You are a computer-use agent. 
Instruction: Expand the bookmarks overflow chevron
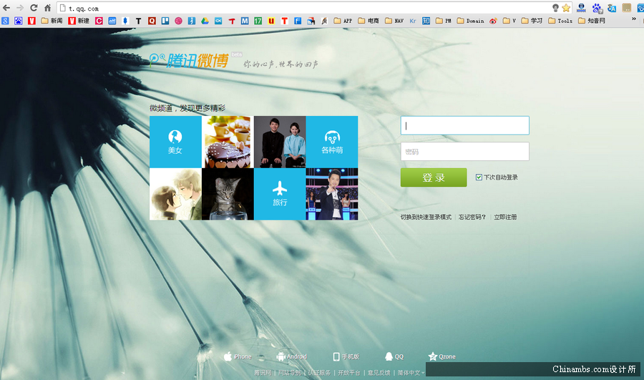click(x=633, y=20)
